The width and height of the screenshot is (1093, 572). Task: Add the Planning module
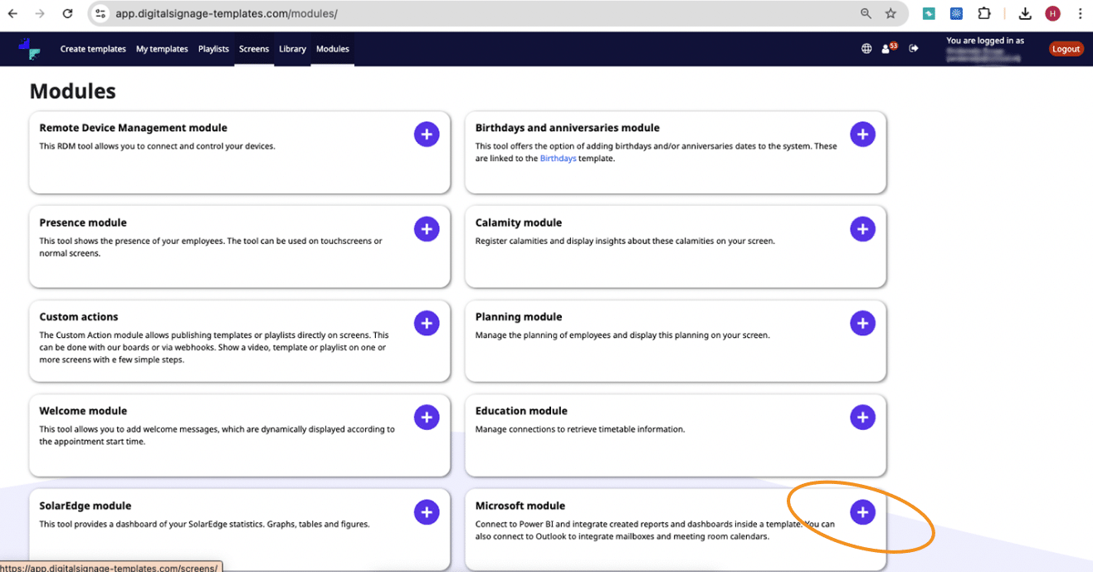pos(862,323)
